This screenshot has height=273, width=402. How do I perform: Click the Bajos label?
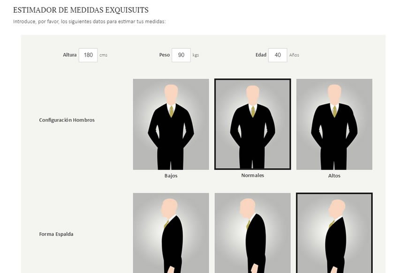(171, 176)
